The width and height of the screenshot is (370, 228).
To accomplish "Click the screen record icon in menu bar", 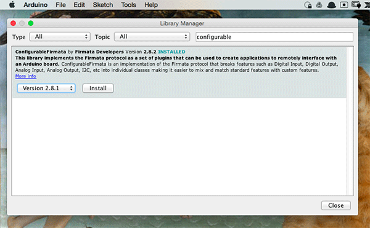I will coord(344,5).
